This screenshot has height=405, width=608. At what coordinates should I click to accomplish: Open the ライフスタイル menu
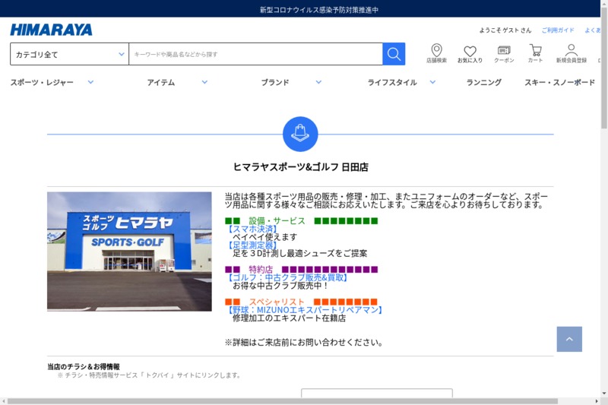392,82
